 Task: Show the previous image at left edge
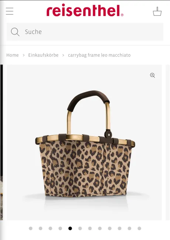1,142
